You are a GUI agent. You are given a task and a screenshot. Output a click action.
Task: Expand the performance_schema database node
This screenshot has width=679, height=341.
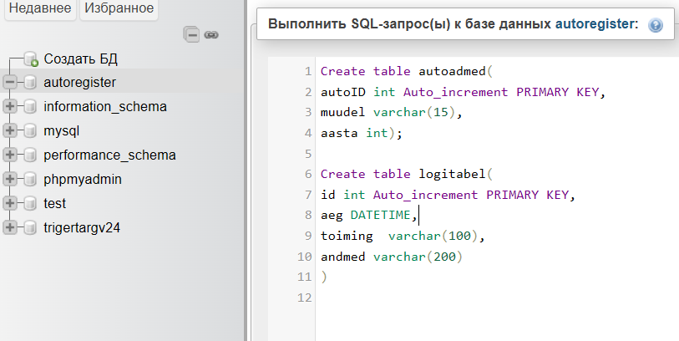[10, 155]
